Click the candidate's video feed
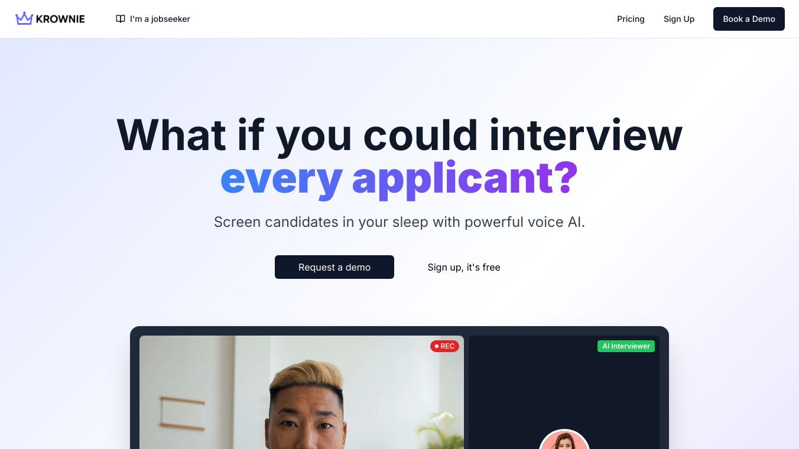The width and height of the screenshot is (799, 449). click(x=301, y=392)
